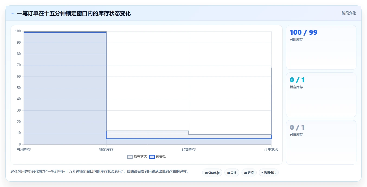Click the 进度 tag chip

pyautogui.click(x=249, y=173)
